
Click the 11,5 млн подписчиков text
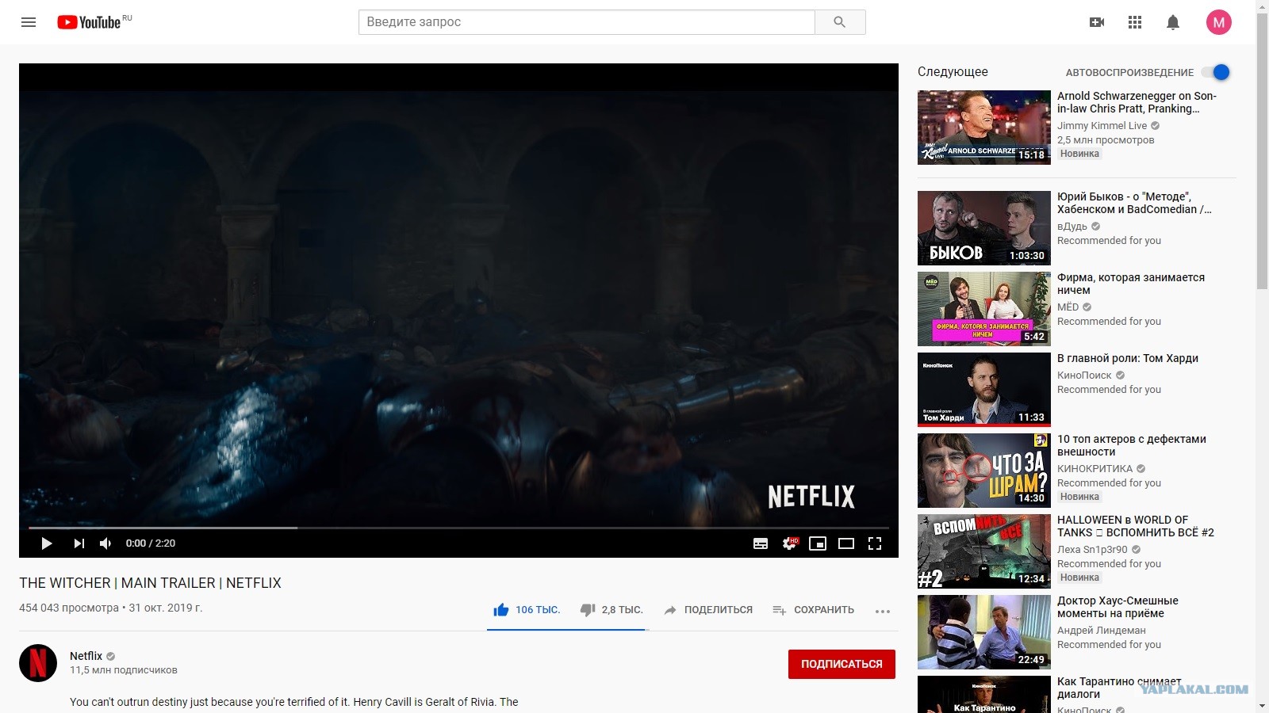tap(124, 670)
